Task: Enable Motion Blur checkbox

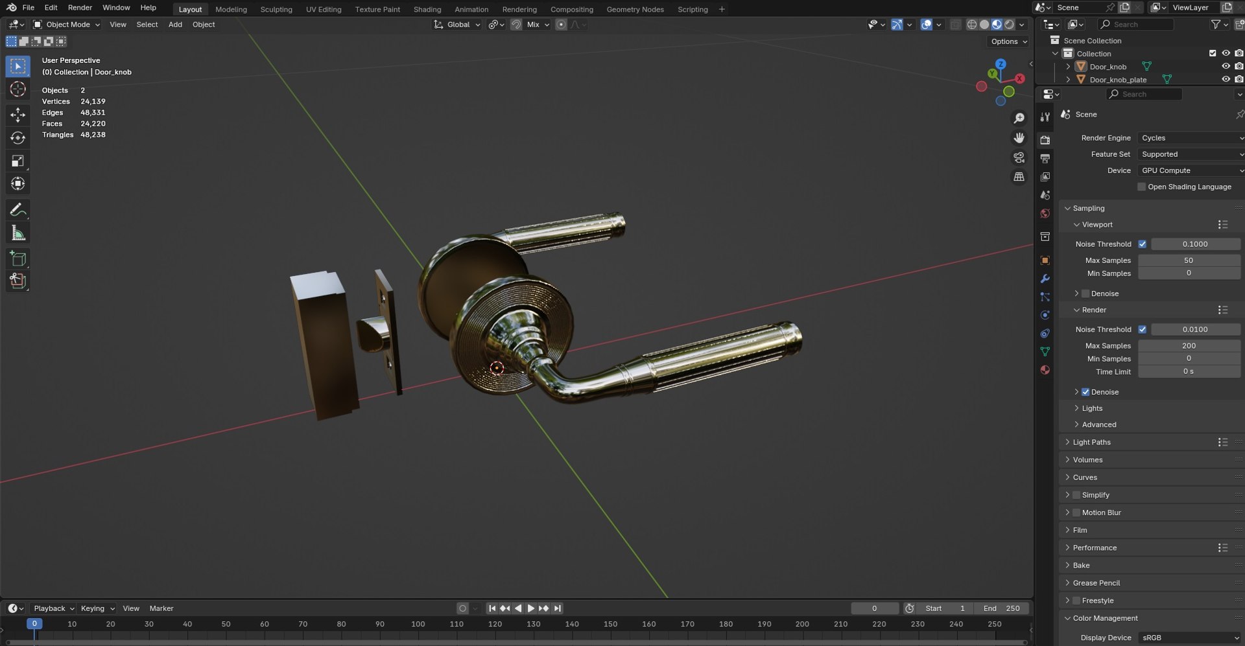Action: pyautogui.click(x=1076, y=513)
